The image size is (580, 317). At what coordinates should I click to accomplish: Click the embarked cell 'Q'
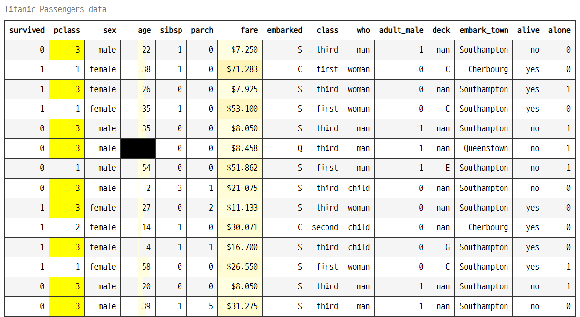[285, 148]
